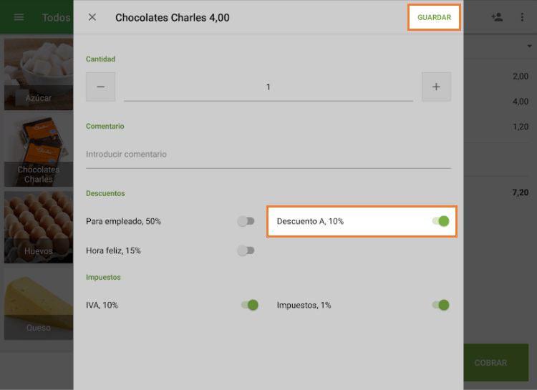
Task: Click the add customer icon
Action: coord(497,17)
